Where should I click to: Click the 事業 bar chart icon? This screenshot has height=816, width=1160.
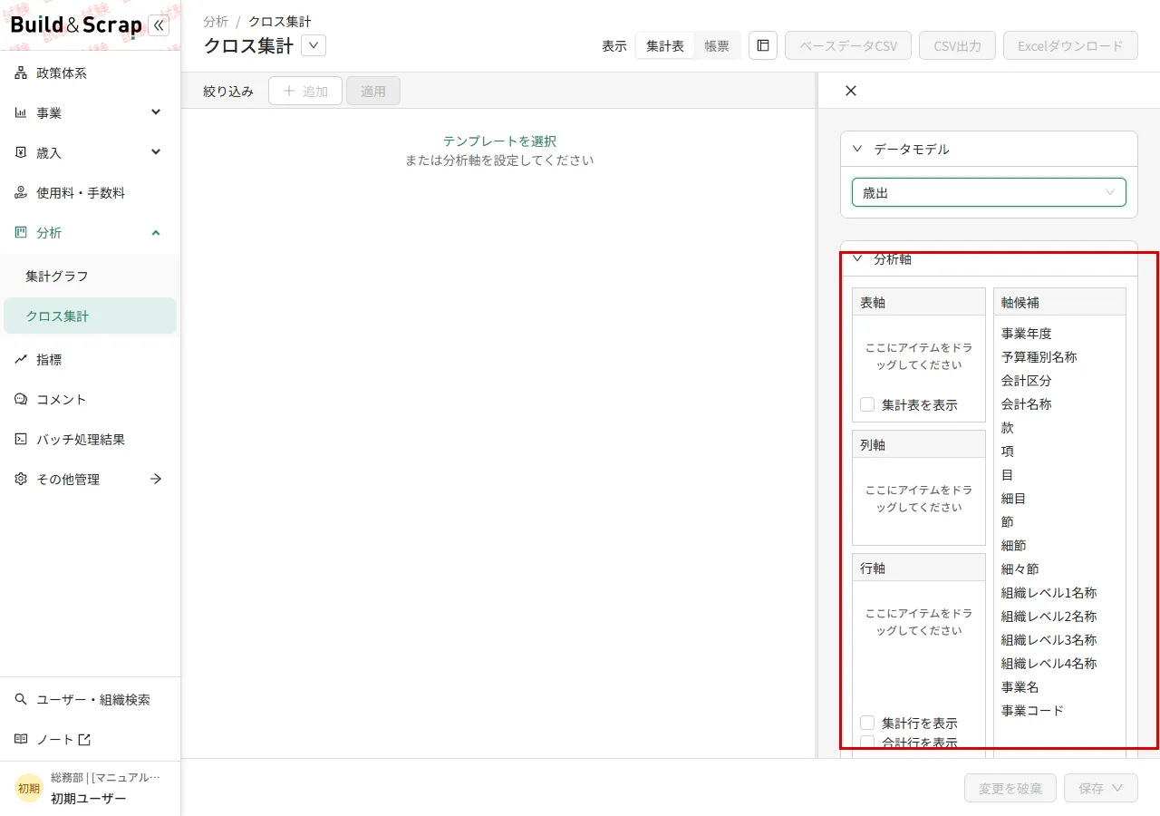[x=21, y=113]
